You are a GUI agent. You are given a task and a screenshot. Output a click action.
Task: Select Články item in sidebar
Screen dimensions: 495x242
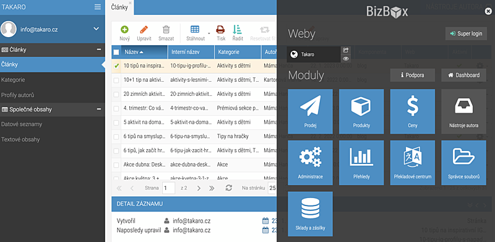coord(52,64)
